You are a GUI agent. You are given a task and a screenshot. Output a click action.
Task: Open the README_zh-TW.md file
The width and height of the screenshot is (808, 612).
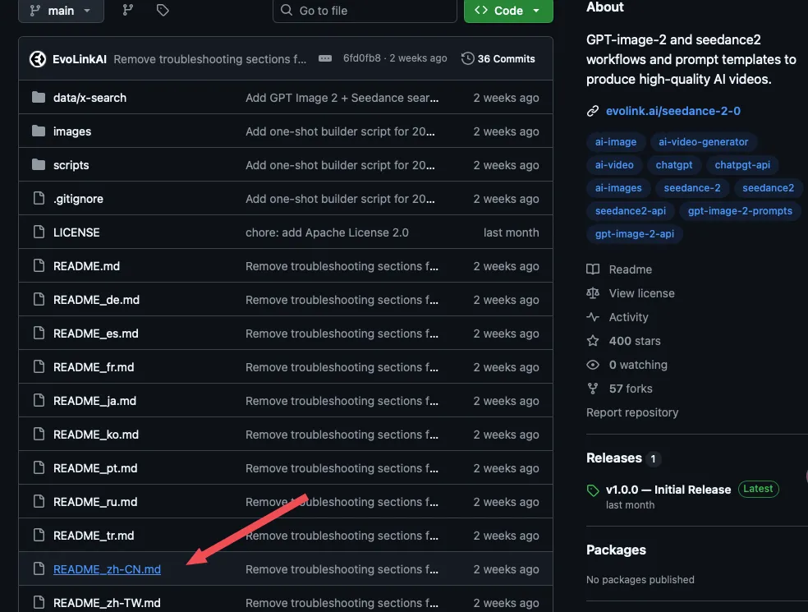click(x=108, y=603)
